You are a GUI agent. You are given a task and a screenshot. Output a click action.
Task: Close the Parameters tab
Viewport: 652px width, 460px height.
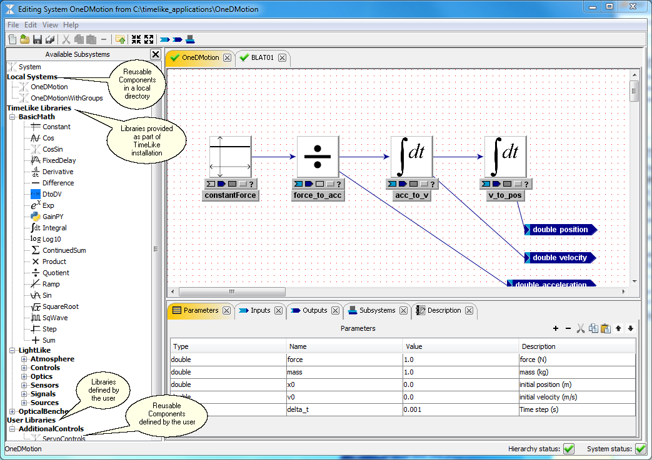(227, 311)
